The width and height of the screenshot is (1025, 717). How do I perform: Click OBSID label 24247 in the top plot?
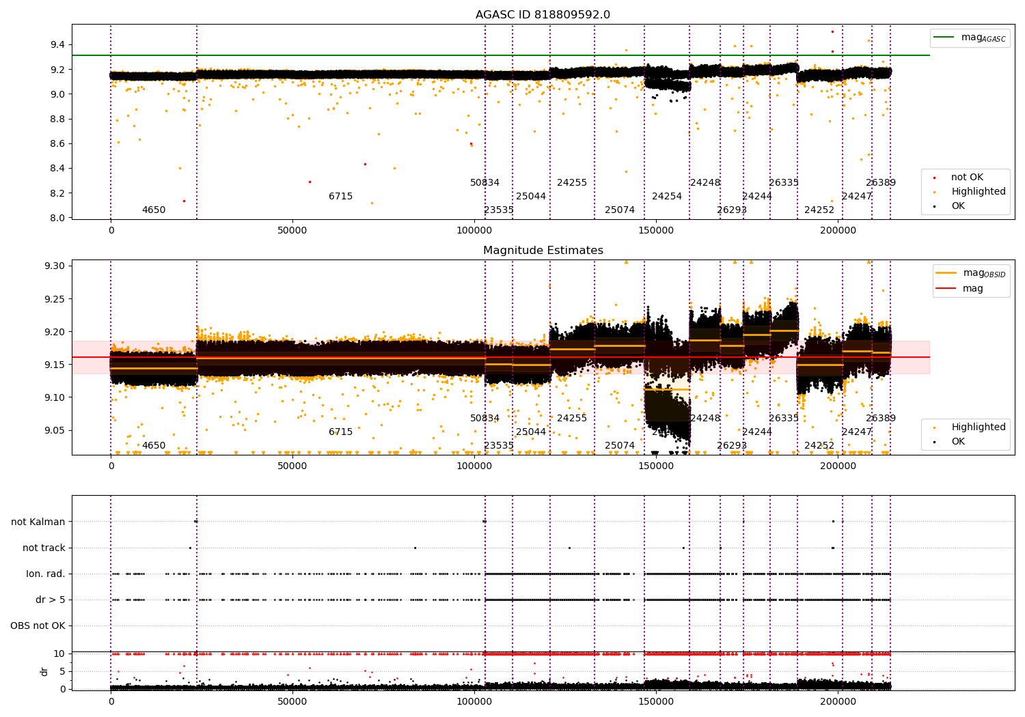coord(857,197)
